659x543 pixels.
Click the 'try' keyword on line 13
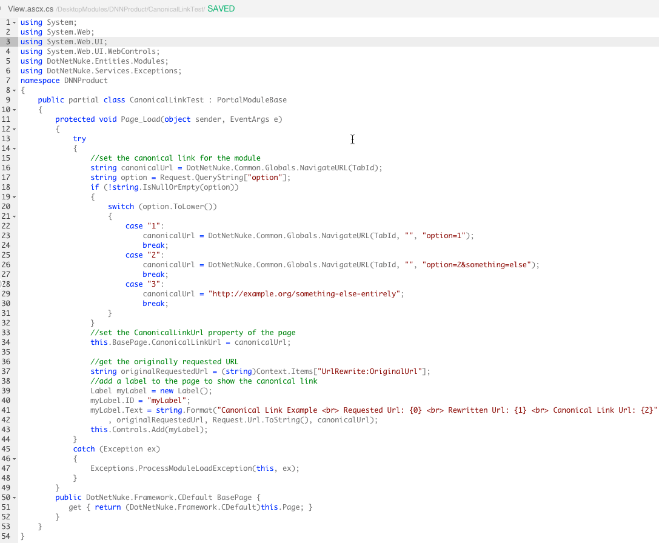click(79, 139)
